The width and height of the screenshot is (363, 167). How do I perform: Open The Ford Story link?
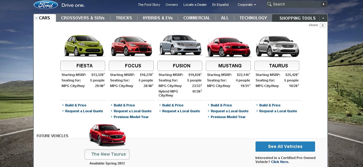(149, 5)
